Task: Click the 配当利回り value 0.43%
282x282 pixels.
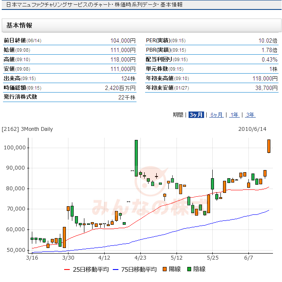Action: [270, 59]
